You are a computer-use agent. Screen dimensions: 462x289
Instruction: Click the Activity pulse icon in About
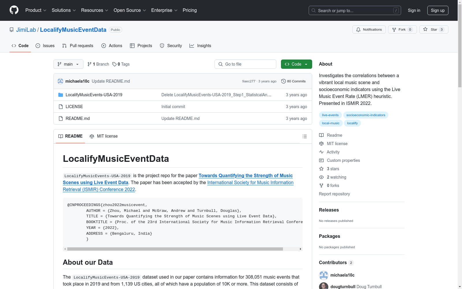click(321, 152)
